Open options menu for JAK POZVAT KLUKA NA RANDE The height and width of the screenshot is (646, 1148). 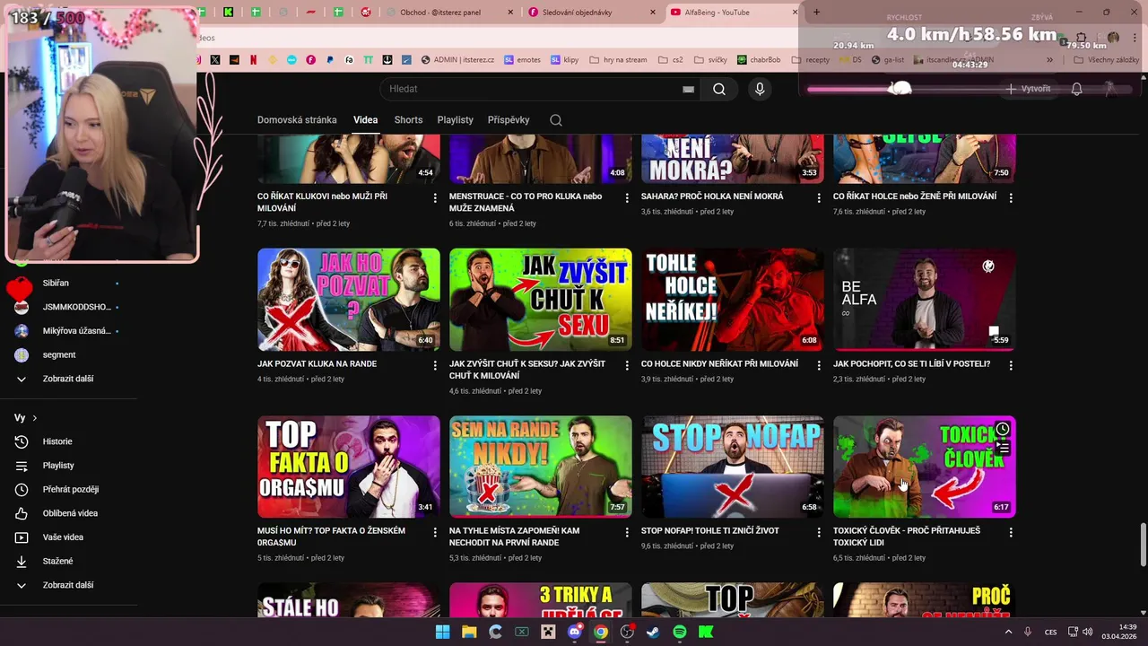(x=435, y=365)
